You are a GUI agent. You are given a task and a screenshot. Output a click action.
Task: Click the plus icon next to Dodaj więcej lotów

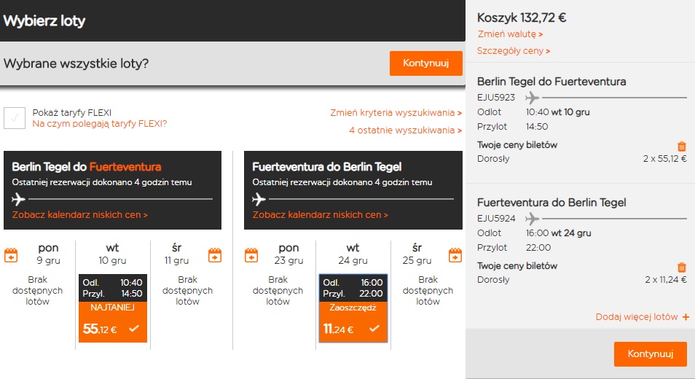686,317
